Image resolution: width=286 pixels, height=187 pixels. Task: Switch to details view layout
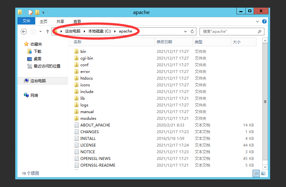point(256,173)
